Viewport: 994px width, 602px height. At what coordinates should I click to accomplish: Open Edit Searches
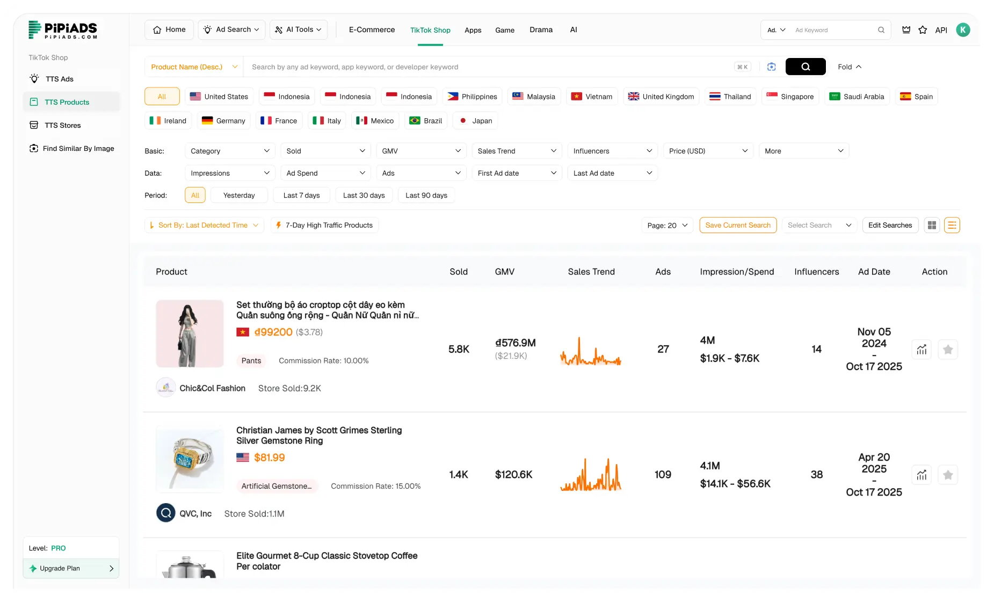click(x=890, y=225)
